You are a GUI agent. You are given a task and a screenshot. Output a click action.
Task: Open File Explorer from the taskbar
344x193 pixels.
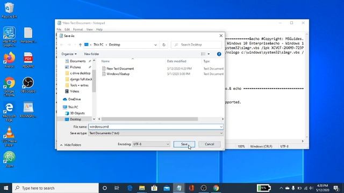[x=142, y=188]
